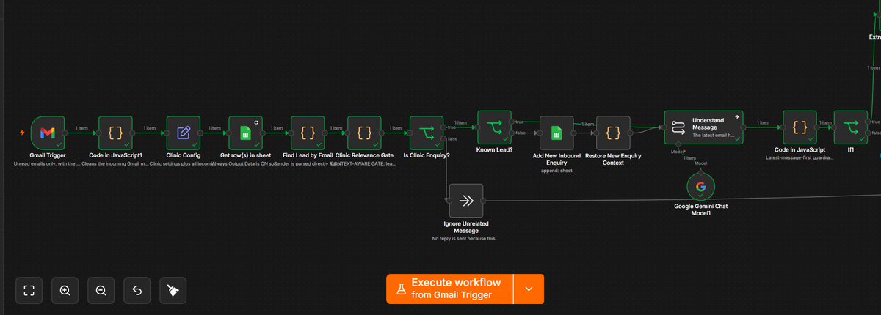
Task: Open the Find Lead by Email node
Action: click(308, 133)
